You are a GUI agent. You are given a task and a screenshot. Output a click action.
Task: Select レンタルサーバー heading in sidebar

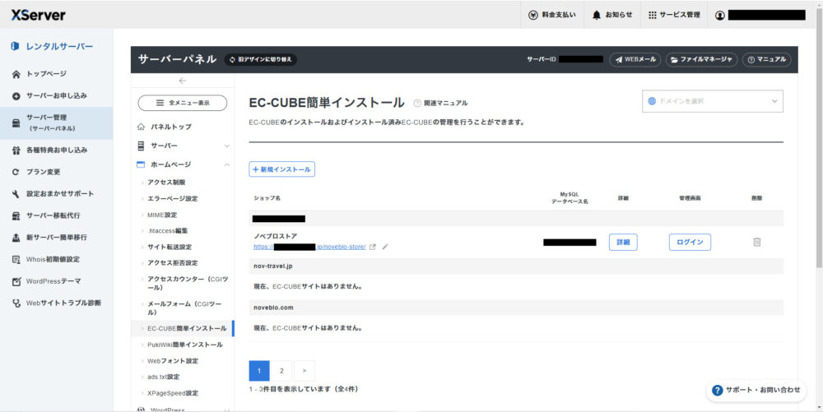point(51,46)
